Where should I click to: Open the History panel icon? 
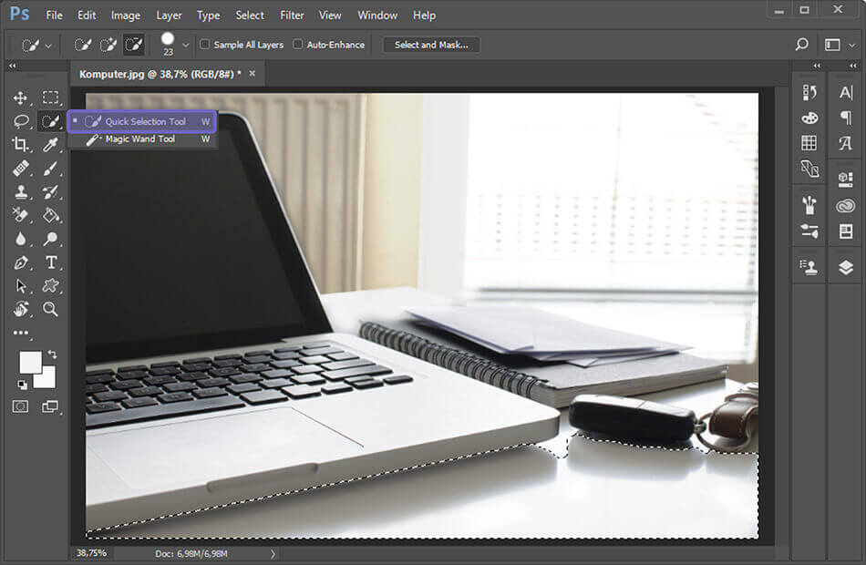point(809,92)
